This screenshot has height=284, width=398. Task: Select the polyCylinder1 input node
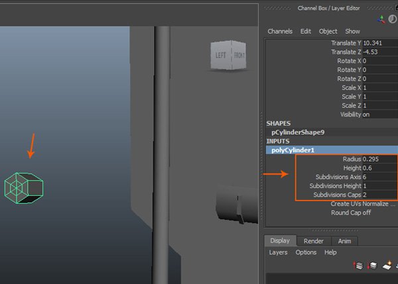click(x=332, y=150)
